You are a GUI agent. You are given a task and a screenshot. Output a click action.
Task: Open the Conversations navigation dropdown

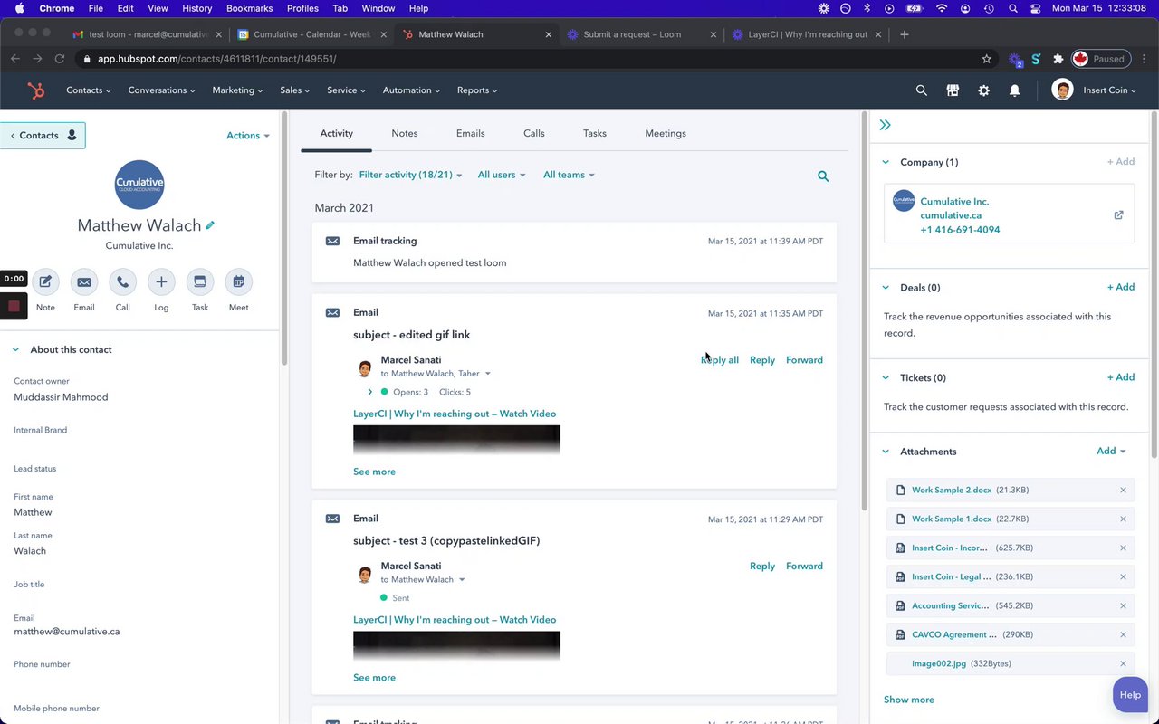(x=163, y=90)
